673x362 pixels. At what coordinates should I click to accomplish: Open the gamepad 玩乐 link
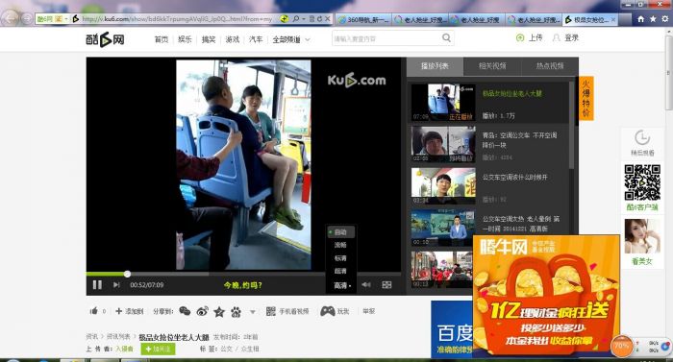[x=335, y=311]
